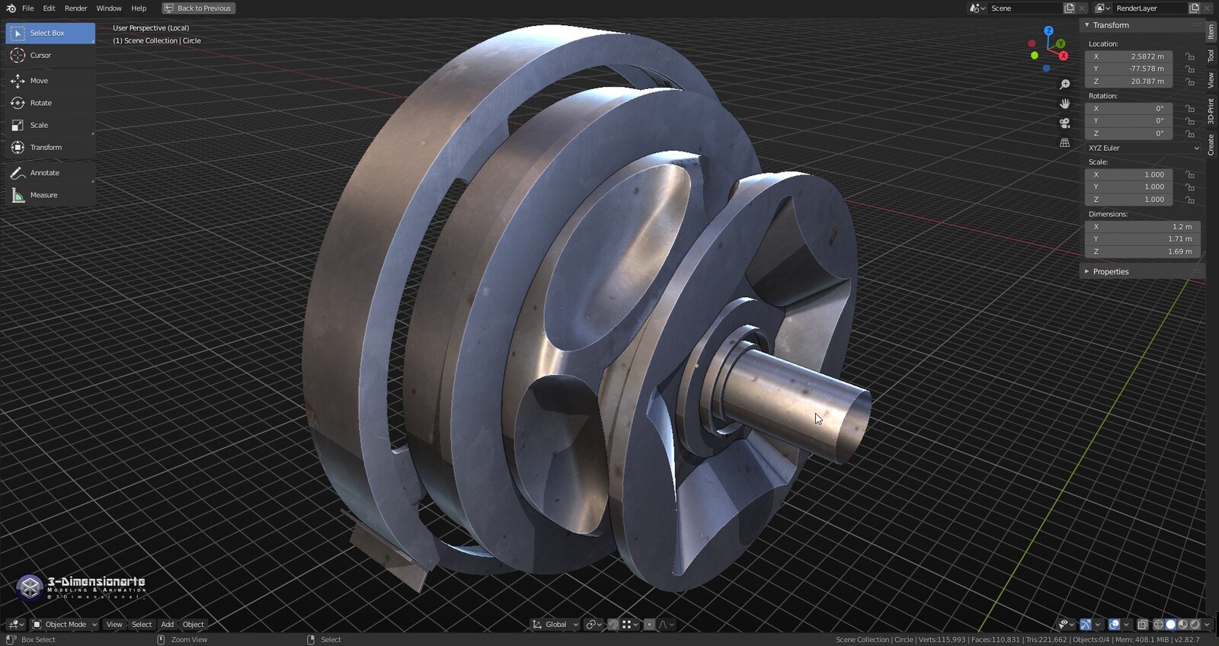Open the viewport Select menu

(x=142, y=624)
